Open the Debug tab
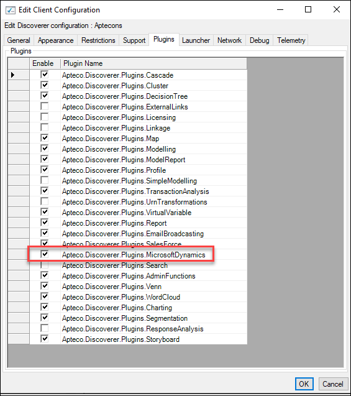Screen dimensions: 351x396 click(x=260, y=40)
